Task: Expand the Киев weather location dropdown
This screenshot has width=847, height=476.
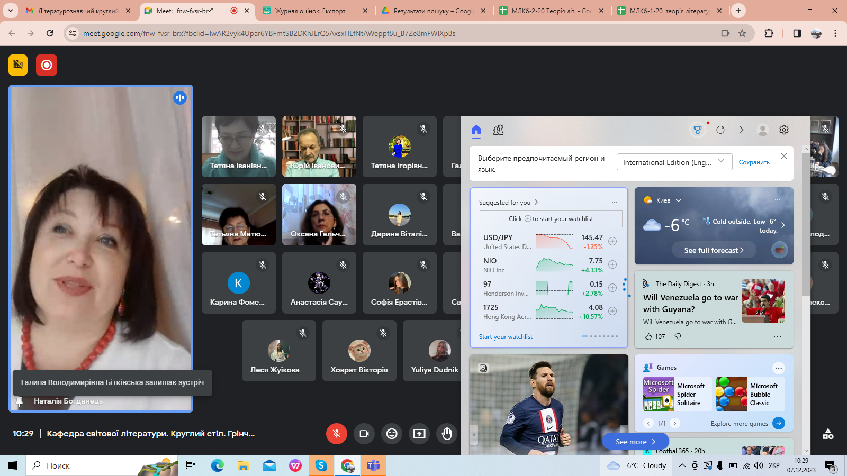Action: pos(678,200)
